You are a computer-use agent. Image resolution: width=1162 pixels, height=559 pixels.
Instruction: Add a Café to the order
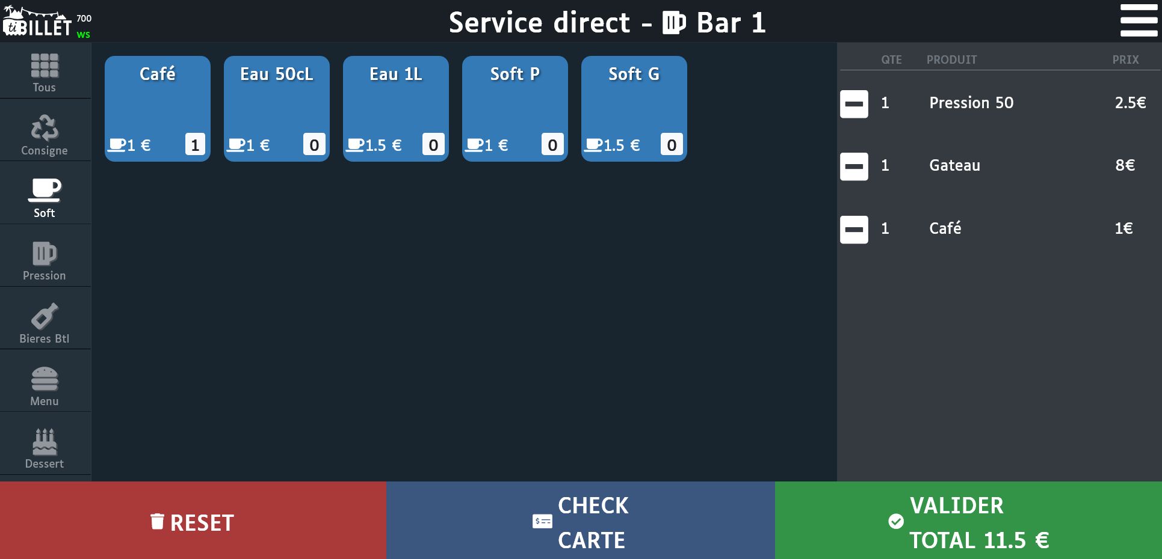click(x=157, y=108)
